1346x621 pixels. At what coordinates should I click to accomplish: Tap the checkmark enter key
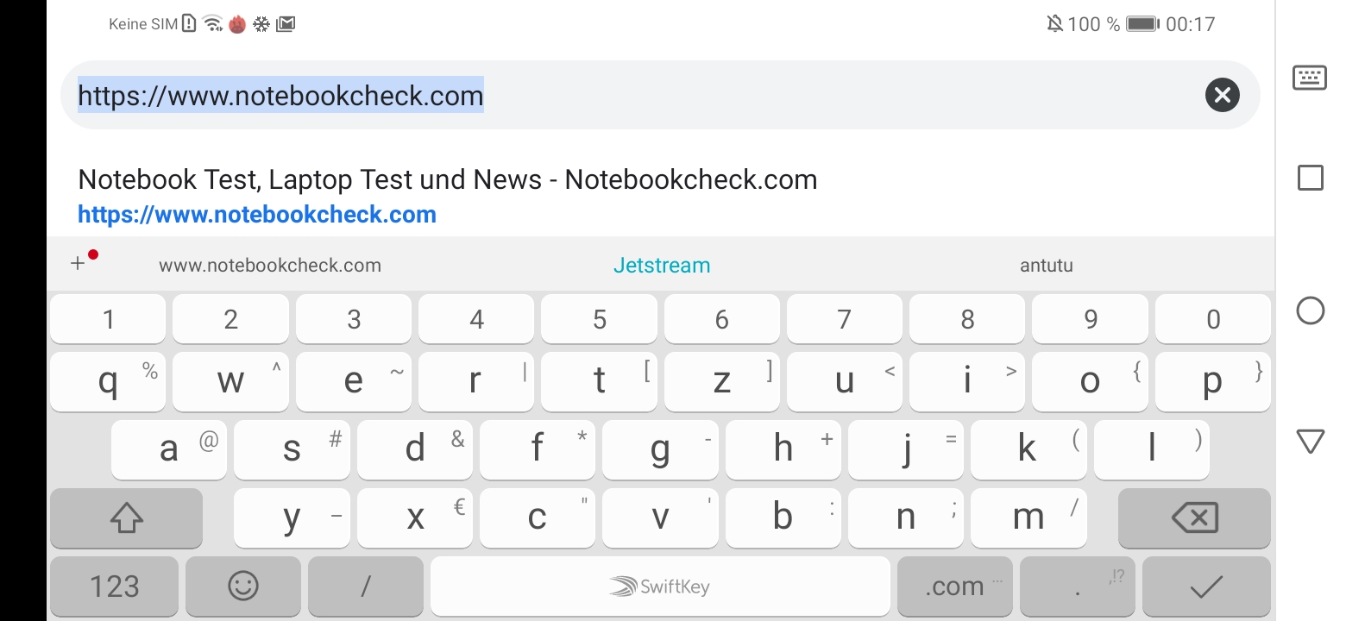coord(1205,586)
